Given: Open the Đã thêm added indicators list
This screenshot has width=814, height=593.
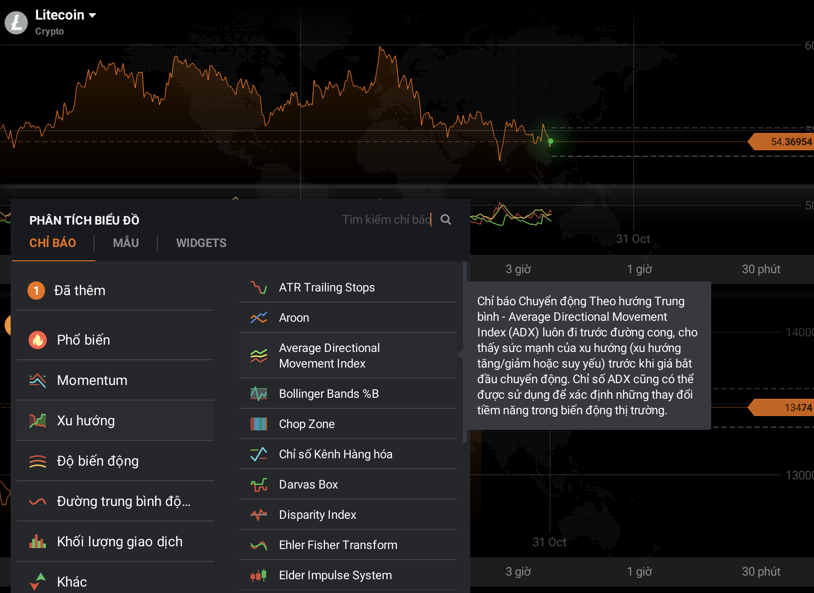Looking at the screenshot, I should click(x=80, y=291).
